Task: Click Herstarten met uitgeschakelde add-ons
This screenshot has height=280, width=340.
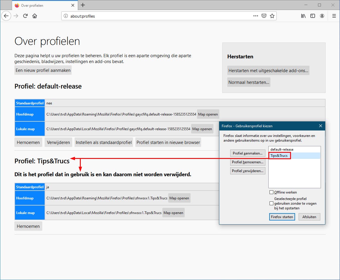Action: (x=268, y=71)
